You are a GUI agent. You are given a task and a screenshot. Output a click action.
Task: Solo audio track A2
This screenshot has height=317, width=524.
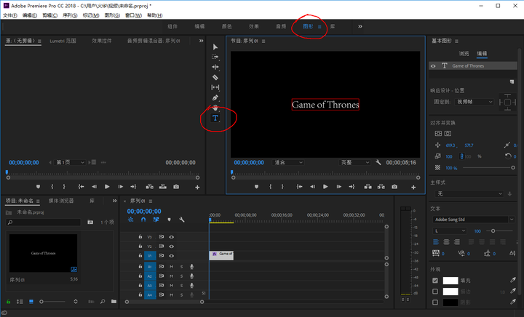pos(182,276)
